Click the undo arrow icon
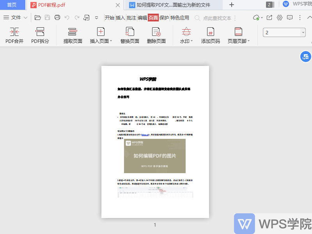Image resolution: width=312 pixels, height=234 pixels. 67,18
